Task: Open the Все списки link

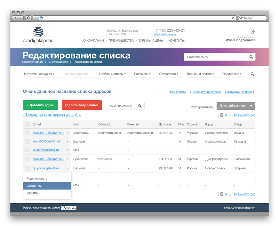Action: (178, 92)
